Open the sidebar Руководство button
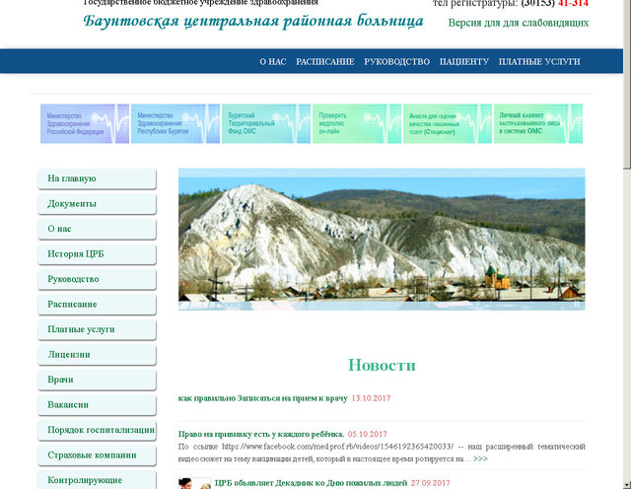The image size is (631, 489). pyautogui.click(x=97, y=279)
